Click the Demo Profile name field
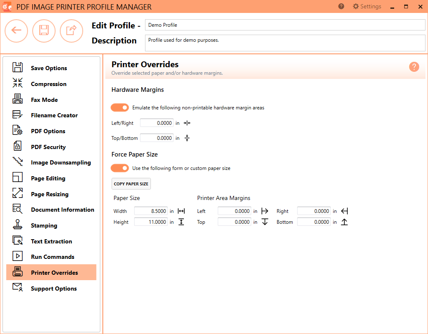 [285, 25]
